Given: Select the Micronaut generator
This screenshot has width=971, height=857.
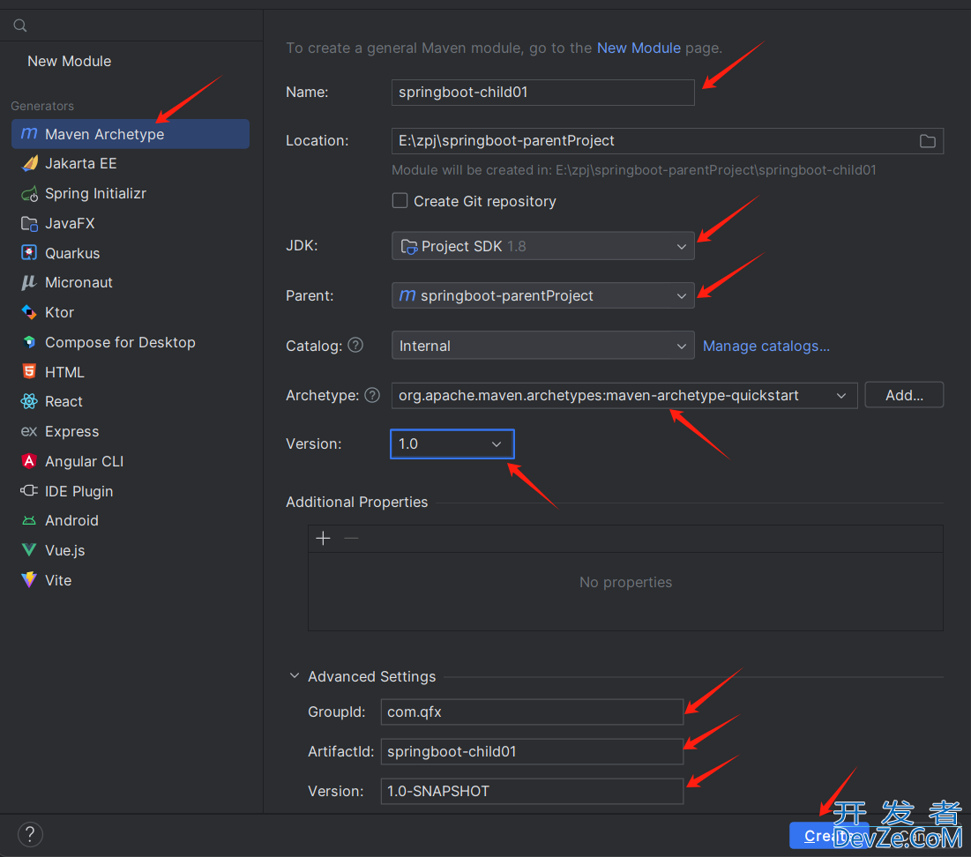Looking at the screenshot, I should tap(130, 282).
